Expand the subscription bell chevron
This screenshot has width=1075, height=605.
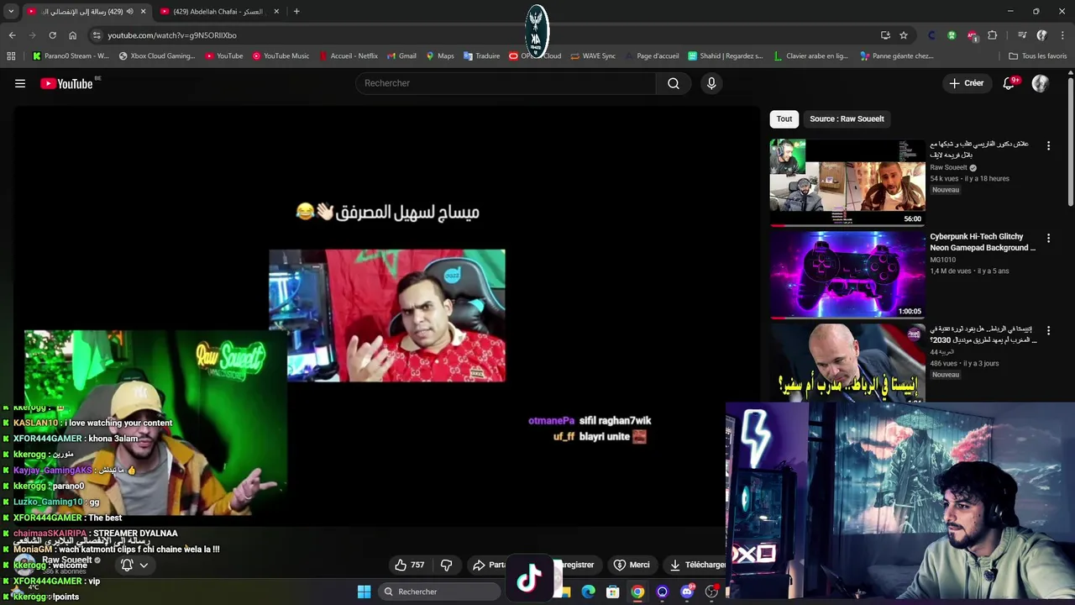click(144, 565)
